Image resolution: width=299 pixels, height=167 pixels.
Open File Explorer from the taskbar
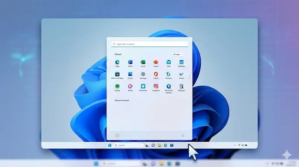click(159, 145)
